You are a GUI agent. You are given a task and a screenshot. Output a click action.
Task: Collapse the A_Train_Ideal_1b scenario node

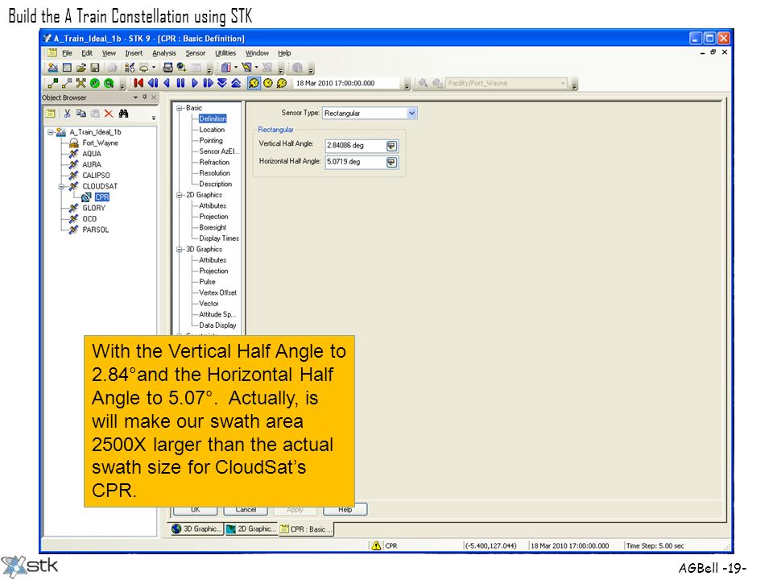click(50, 132)
